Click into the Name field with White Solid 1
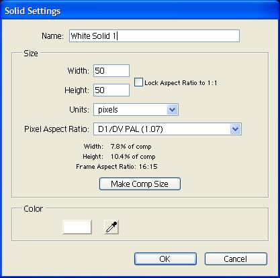 (x=154, y=36)
